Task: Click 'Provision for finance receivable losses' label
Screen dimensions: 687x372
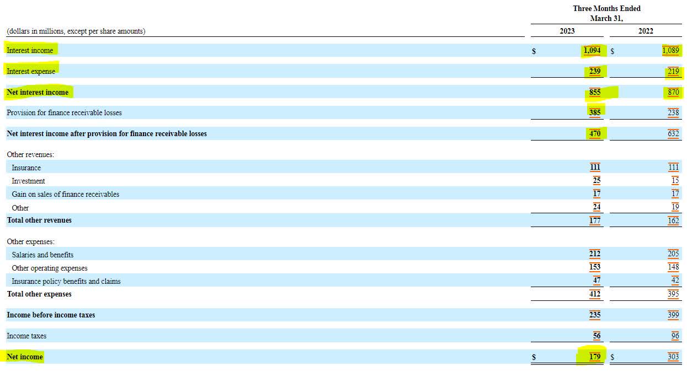Action: tap(64, 112)
